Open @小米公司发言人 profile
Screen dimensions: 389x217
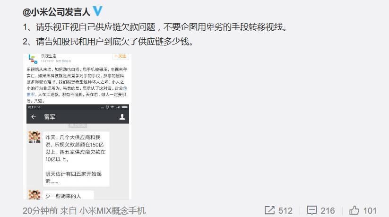click(56, 12)
